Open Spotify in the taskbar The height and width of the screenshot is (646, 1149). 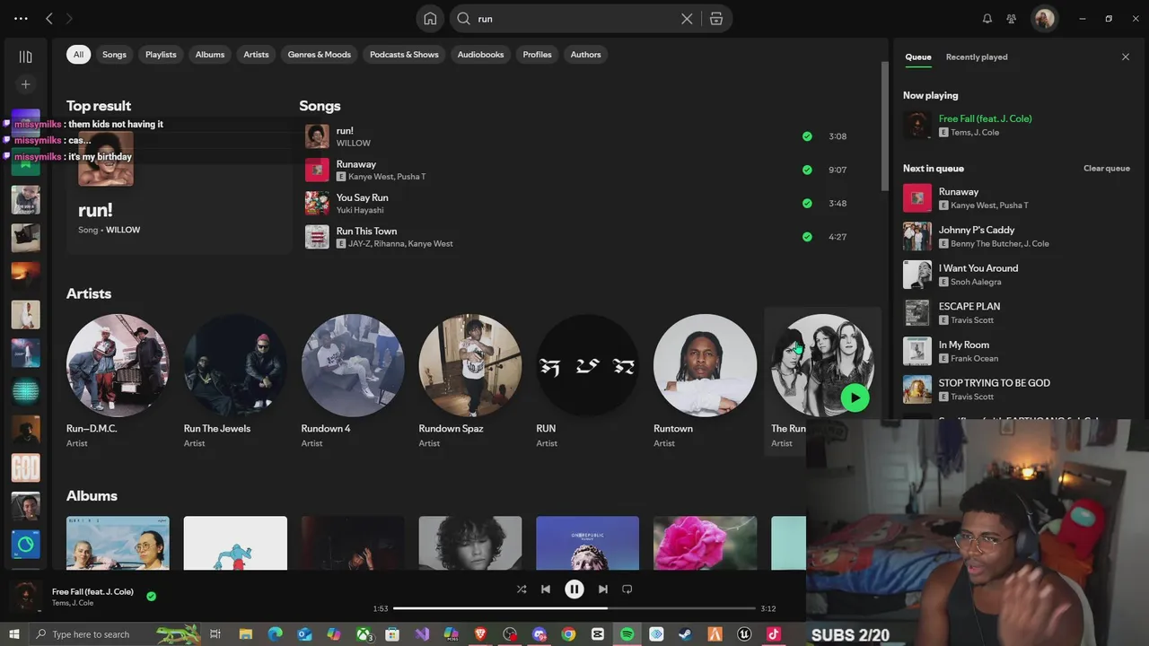[627, 634]
